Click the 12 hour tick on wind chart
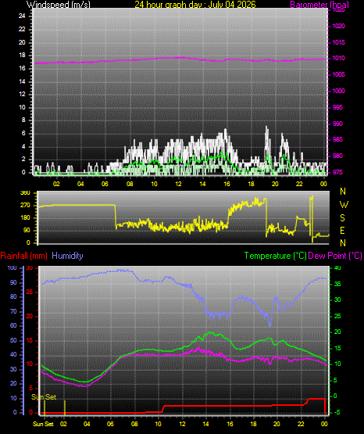 point(178,184)
